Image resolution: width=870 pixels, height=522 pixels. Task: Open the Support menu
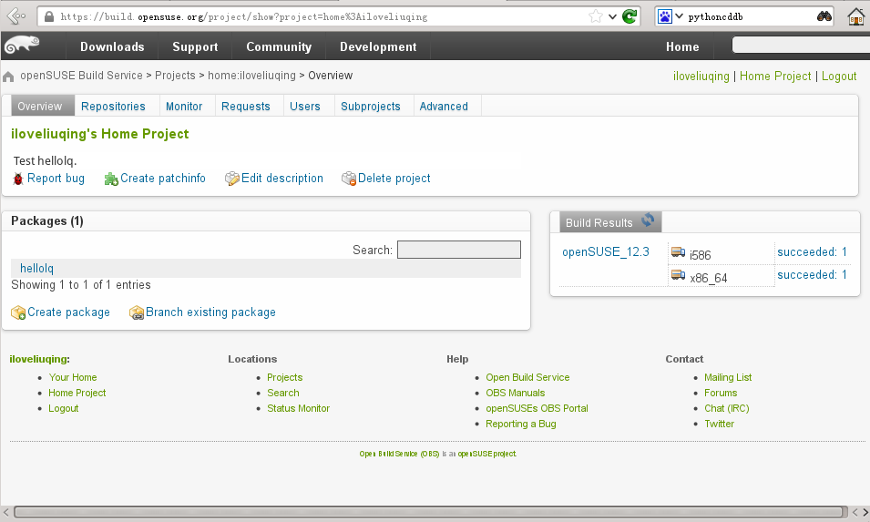195,46
